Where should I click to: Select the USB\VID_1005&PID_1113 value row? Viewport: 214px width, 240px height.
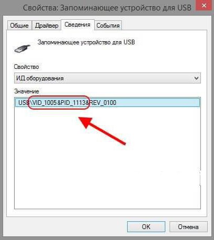[107, 103]
